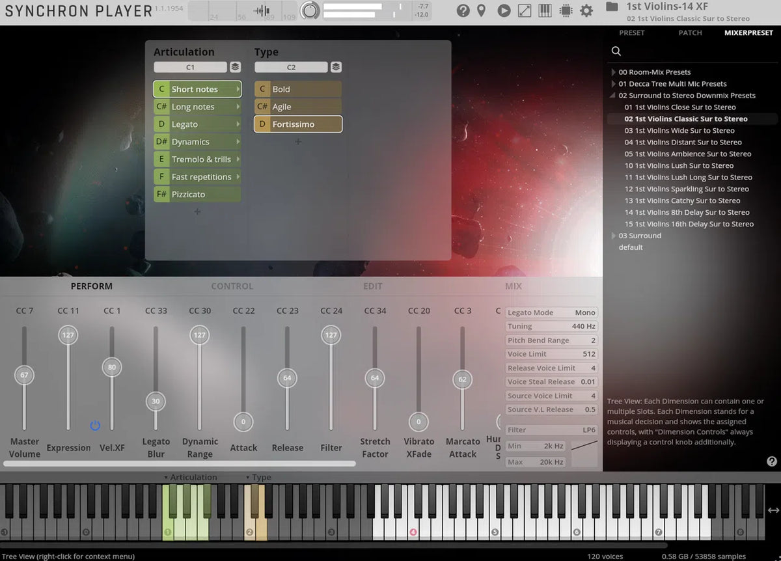Toggle the blue Vel.XF power button
Viewport: 781px width, 561px height.
(x=95, y=426)
